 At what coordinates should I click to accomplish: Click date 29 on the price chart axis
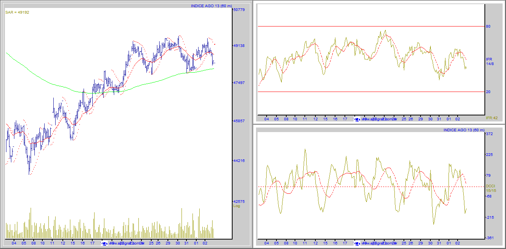(x=168, y=243)
